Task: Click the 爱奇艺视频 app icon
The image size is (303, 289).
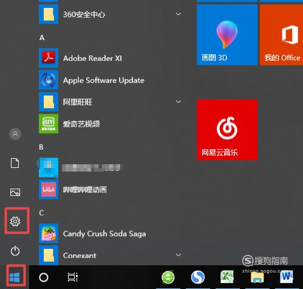Action: [x=49, y=124]
